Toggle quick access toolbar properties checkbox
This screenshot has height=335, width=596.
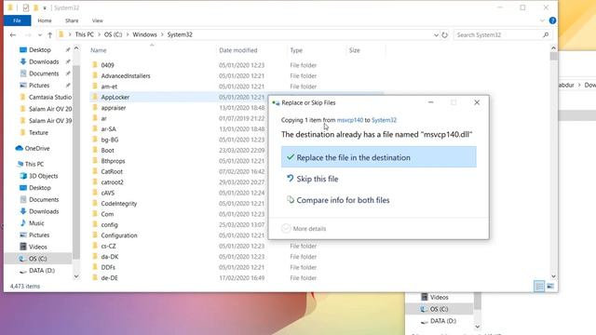(x=25, y=7)
